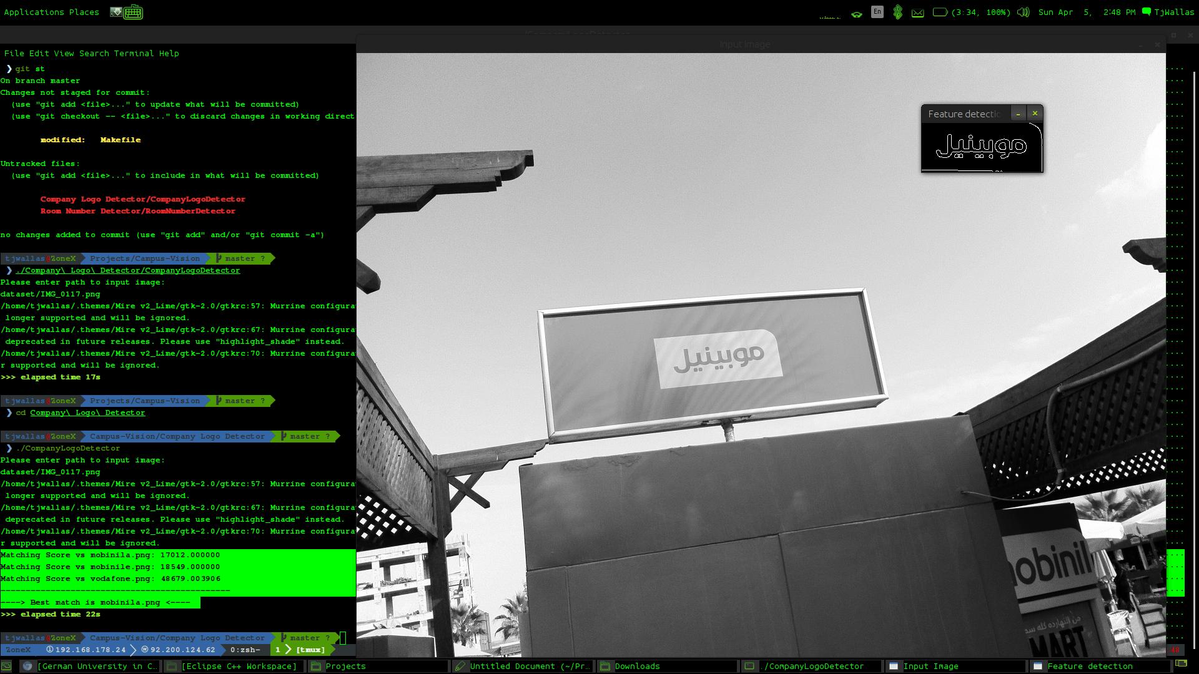Click the Mobinil logo in Feature detection window

(x=981, y=146)
